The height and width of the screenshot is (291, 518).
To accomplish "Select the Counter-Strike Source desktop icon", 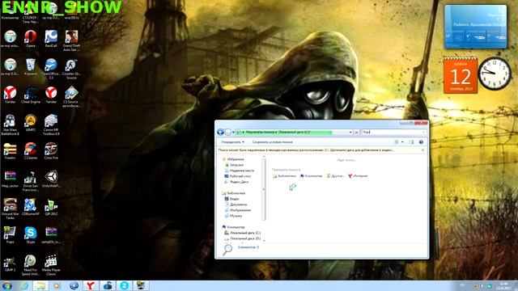I will [x=71, y=69].
